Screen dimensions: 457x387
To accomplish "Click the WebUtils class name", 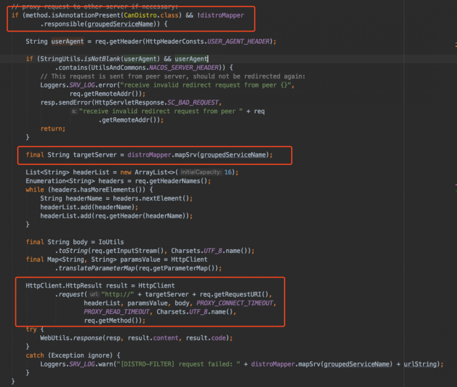I will tap(55, 338).
